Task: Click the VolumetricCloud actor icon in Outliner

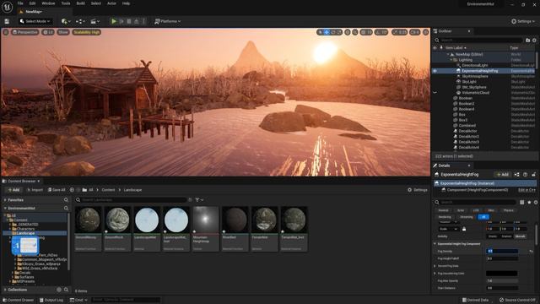Action: click(x=458, y=93)
